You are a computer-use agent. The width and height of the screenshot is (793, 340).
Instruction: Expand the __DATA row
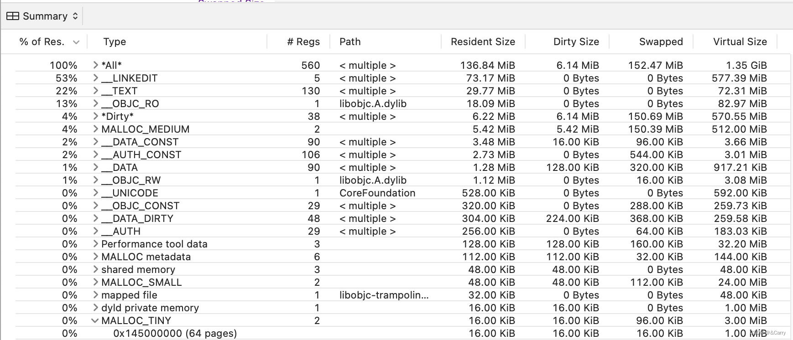point(95,167)
